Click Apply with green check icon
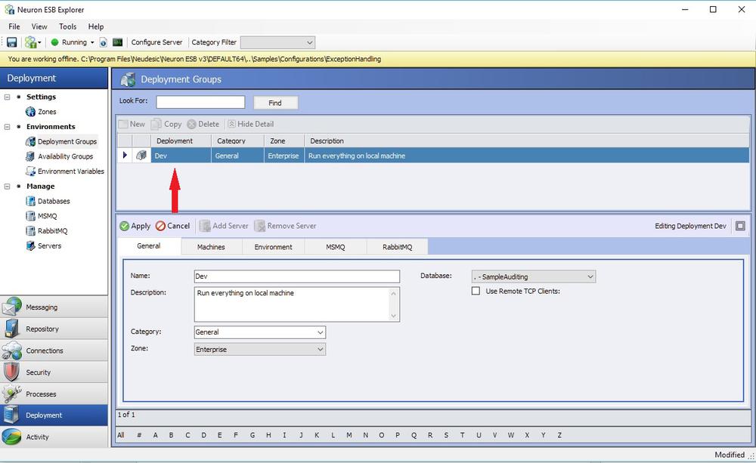This screenshot has width=756, height=463. pyautogui.click(x=135, y=226)
